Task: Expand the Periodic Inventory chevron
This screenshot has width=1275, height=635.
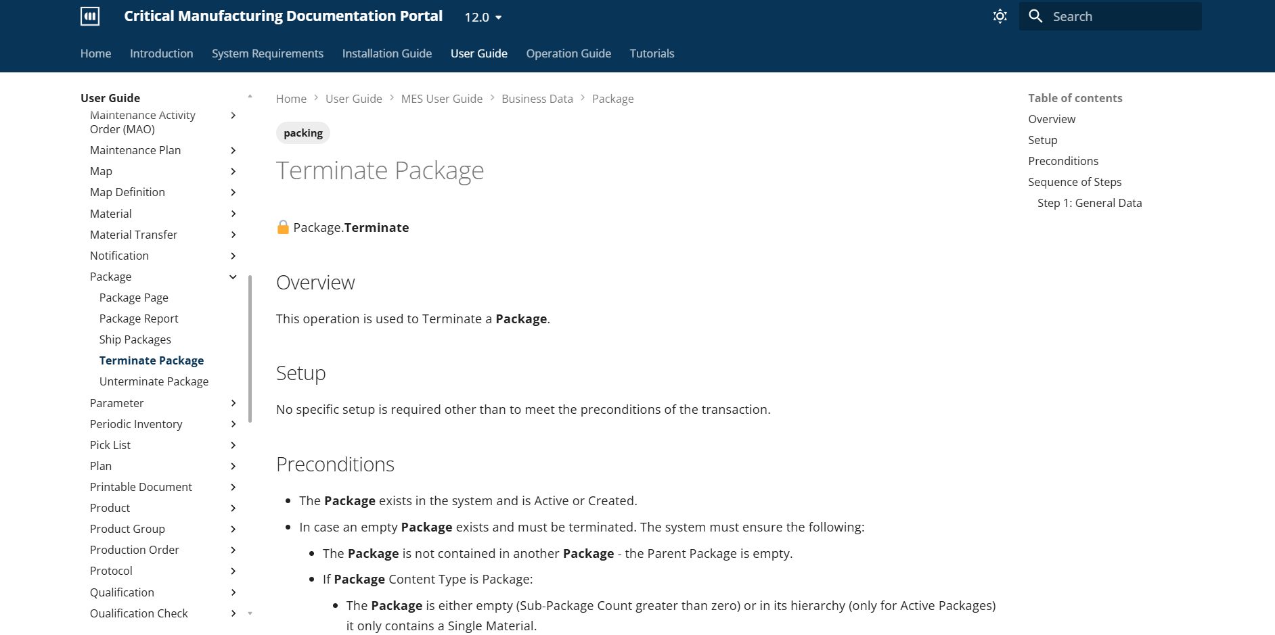Action: pyautogui.click(x=233, y=424)
